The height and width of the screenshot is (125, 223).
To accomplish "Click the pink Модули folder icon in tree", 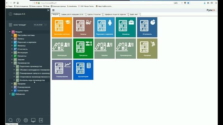I will [13, 32].
